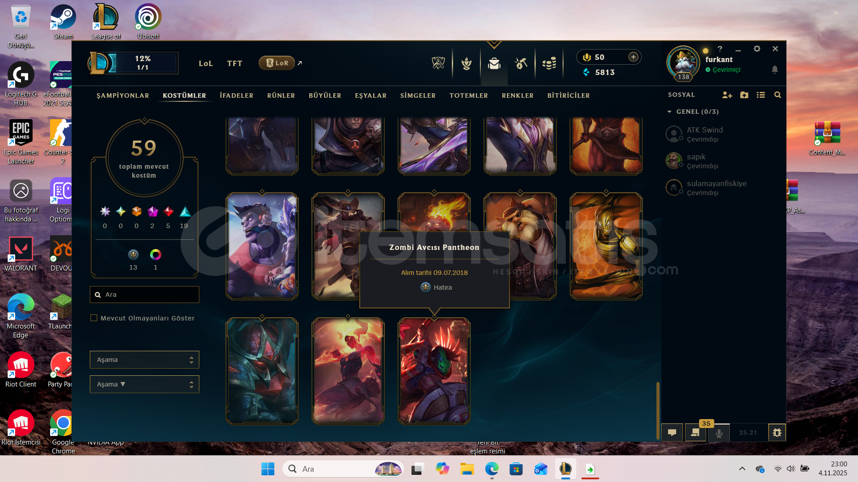Switch to the ŞAMPİYONLAR tab
Screen dimensions: 858x482
pos(123,96)
